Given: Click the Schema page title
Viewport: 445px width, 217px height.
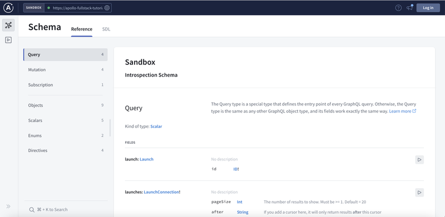Looking at the screenshot, I should (x=44, y=27).
